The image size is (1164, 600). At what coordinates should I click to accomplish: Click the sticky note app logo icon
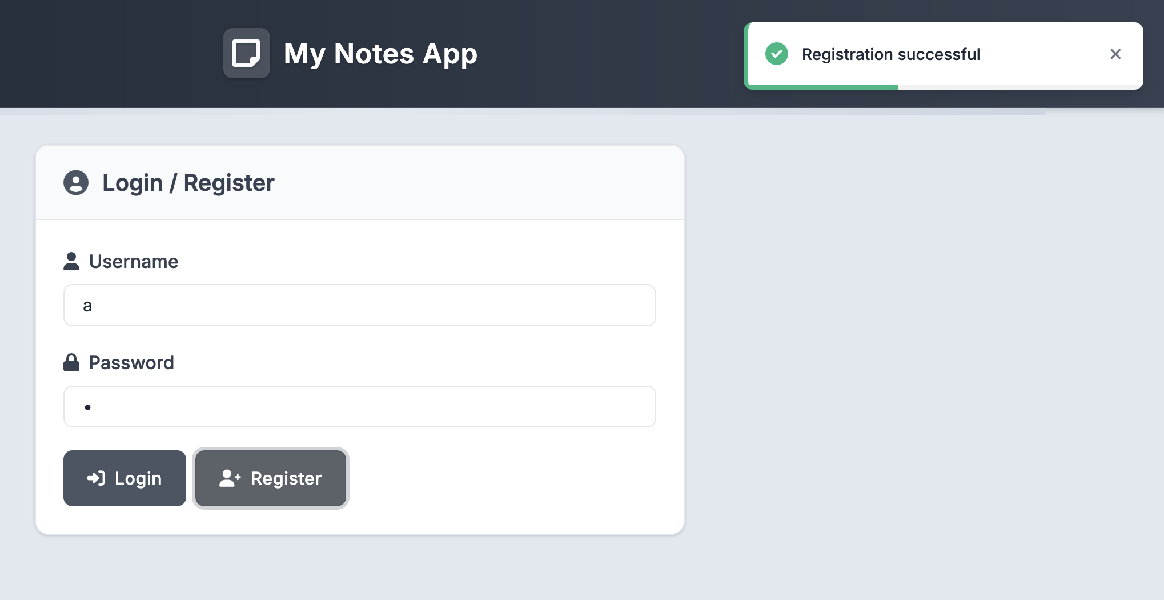[247, 53]
